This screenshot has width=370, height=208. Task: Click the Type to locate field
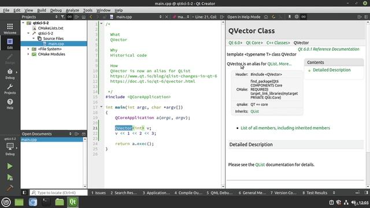(x=58, y=192)
